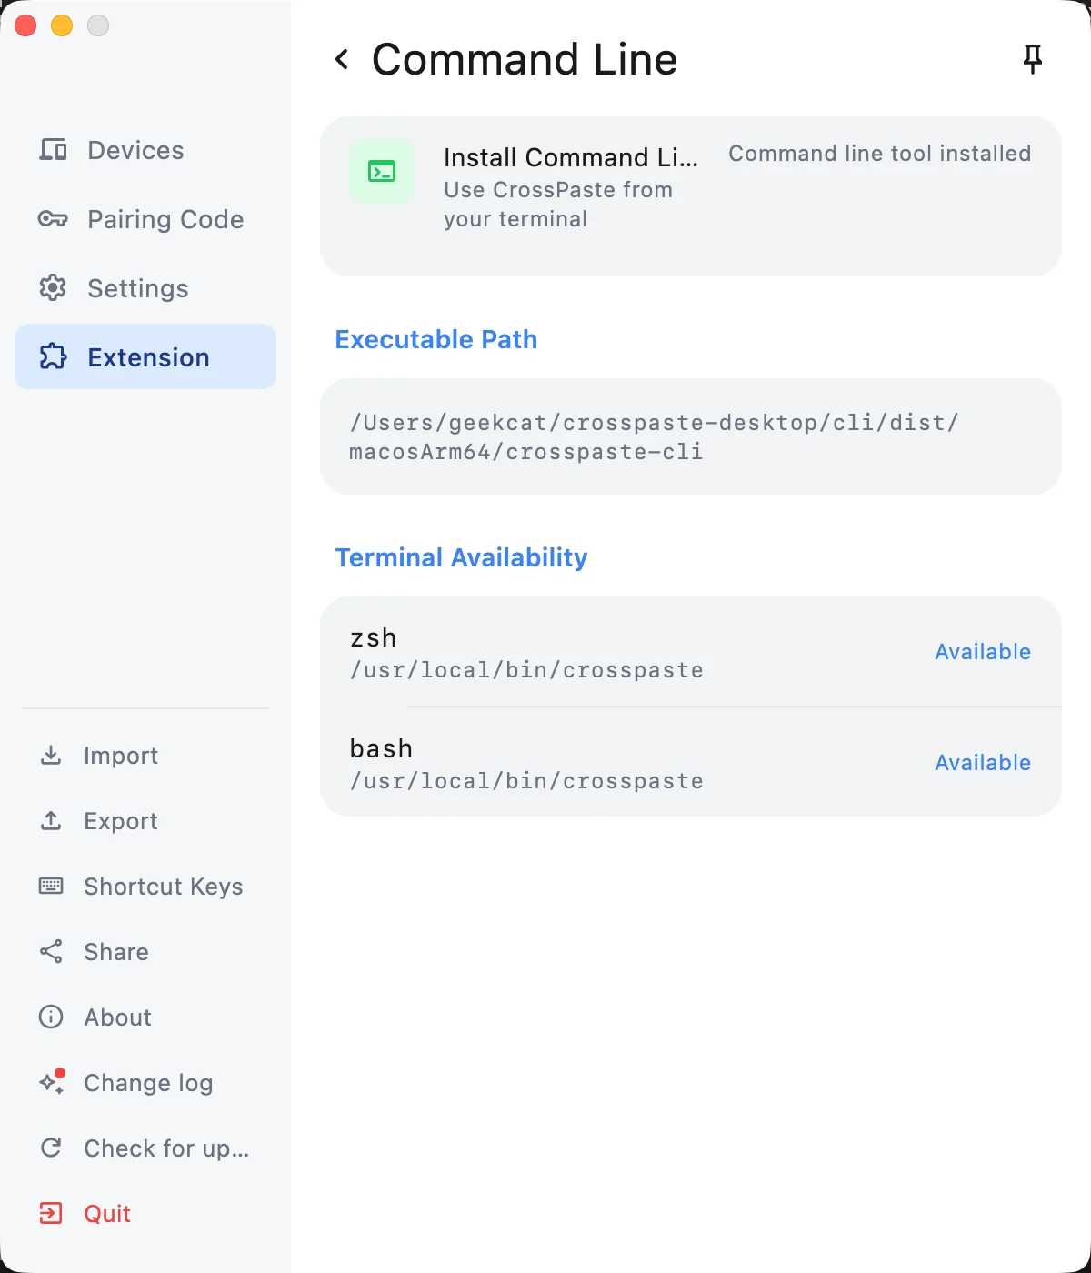1091x1273 pixels.
Task: Click the path under zsh
Action: click(526, 670)
